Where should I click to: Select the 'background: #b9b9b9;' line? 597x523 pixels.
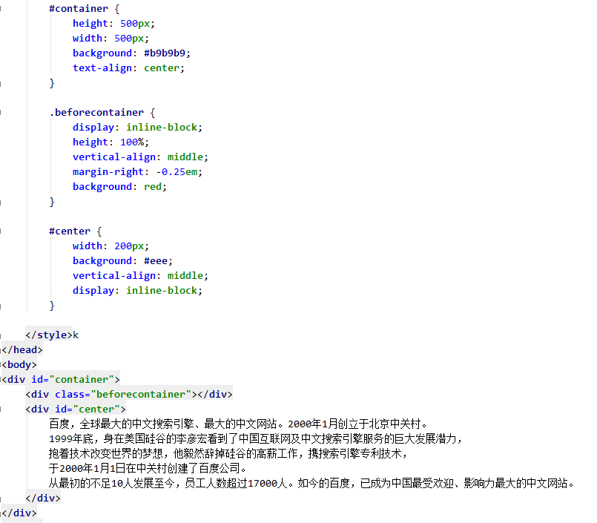(131, 53)
